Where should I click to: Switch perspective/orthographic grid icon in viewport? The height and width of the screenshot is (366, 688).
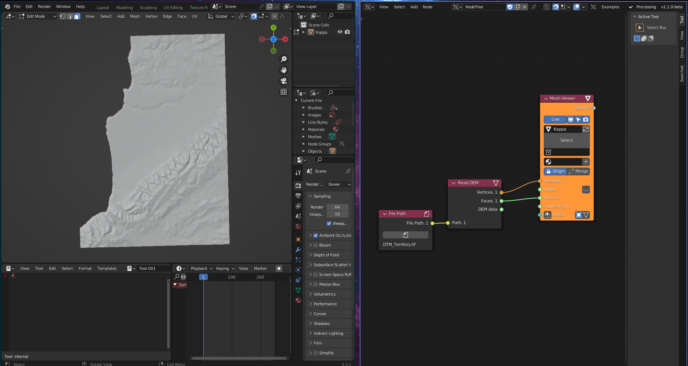tap(284, 92)
